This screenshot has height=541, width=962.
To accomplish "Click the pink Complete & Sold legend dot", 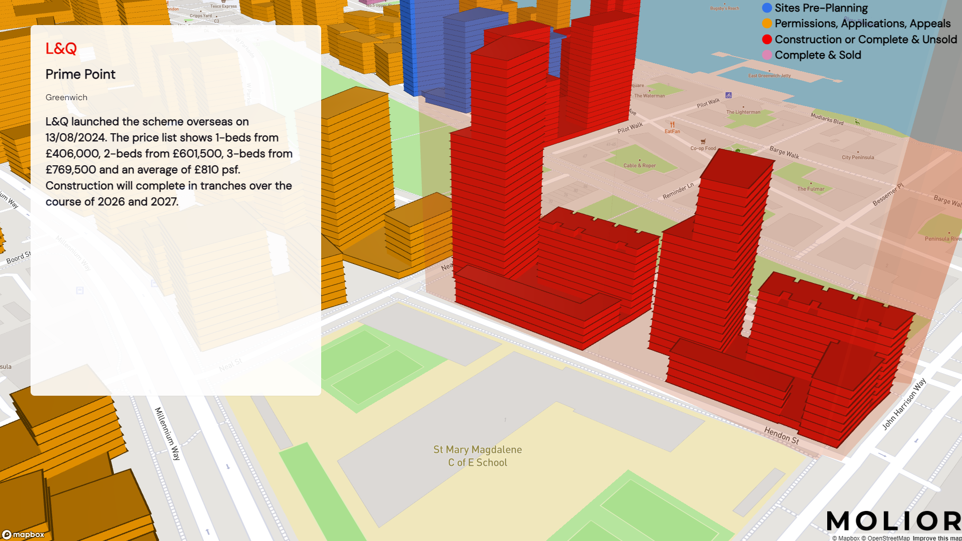I will tap(767, 55).
